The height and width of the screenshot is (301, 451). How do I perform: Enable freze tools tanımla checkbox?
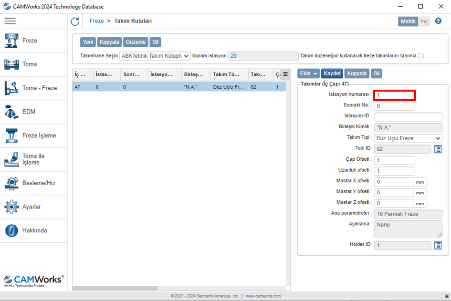(420, 56)
